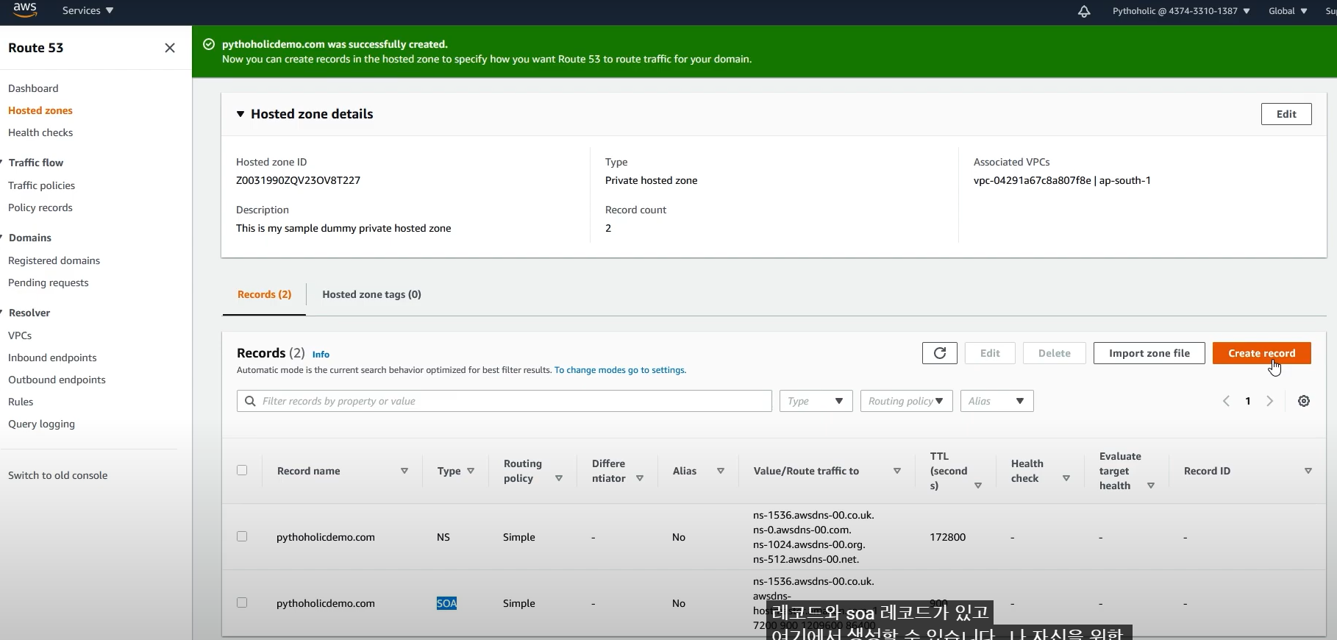Click the 172800 TTL value
Viewport: 1337px width, 640px height.
click(947, 537)
